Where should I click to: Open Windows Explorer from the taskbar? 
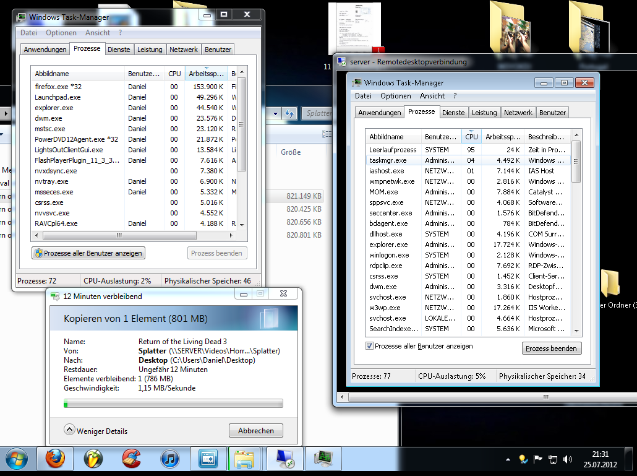point(244,459)
